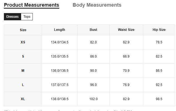Click the Hip Size column header
The image size is (176, 111).
[x=159, y=30]
